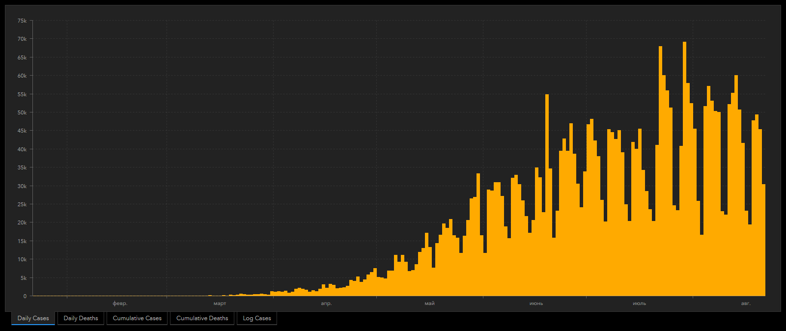786x331 pixels.
Task: Show the Log Cases chart tab
Action: (256, 318)
